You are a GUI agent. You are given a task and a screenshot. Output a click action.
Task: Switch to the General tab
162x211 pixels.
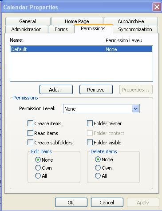28,21
